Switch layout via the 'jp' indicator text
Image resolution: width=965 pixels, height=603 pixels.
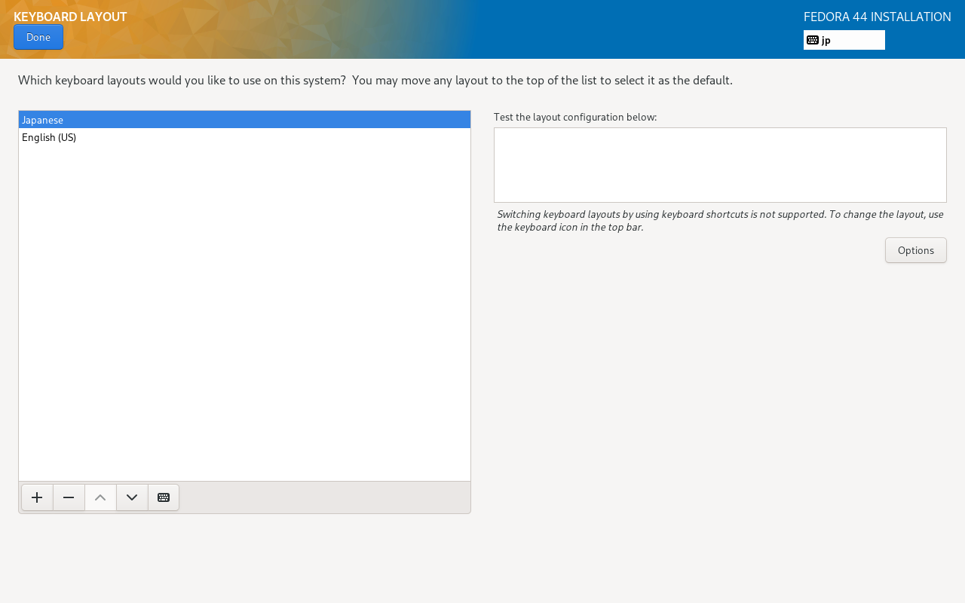(826, 40)
